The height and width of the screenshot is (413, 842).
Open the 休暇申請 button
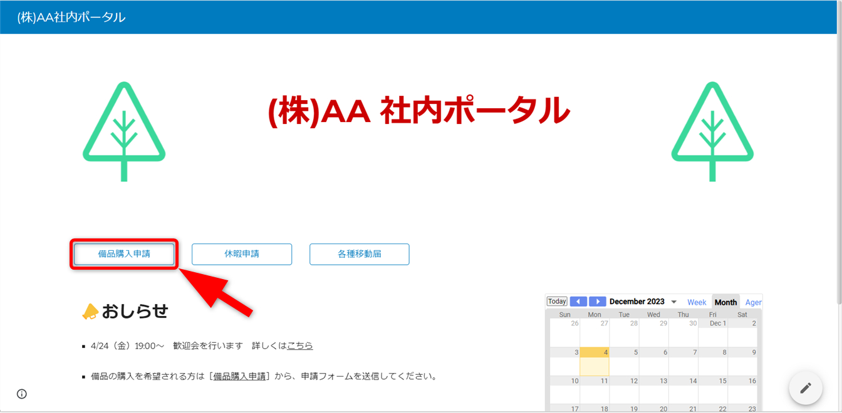(x=242, y=254)
